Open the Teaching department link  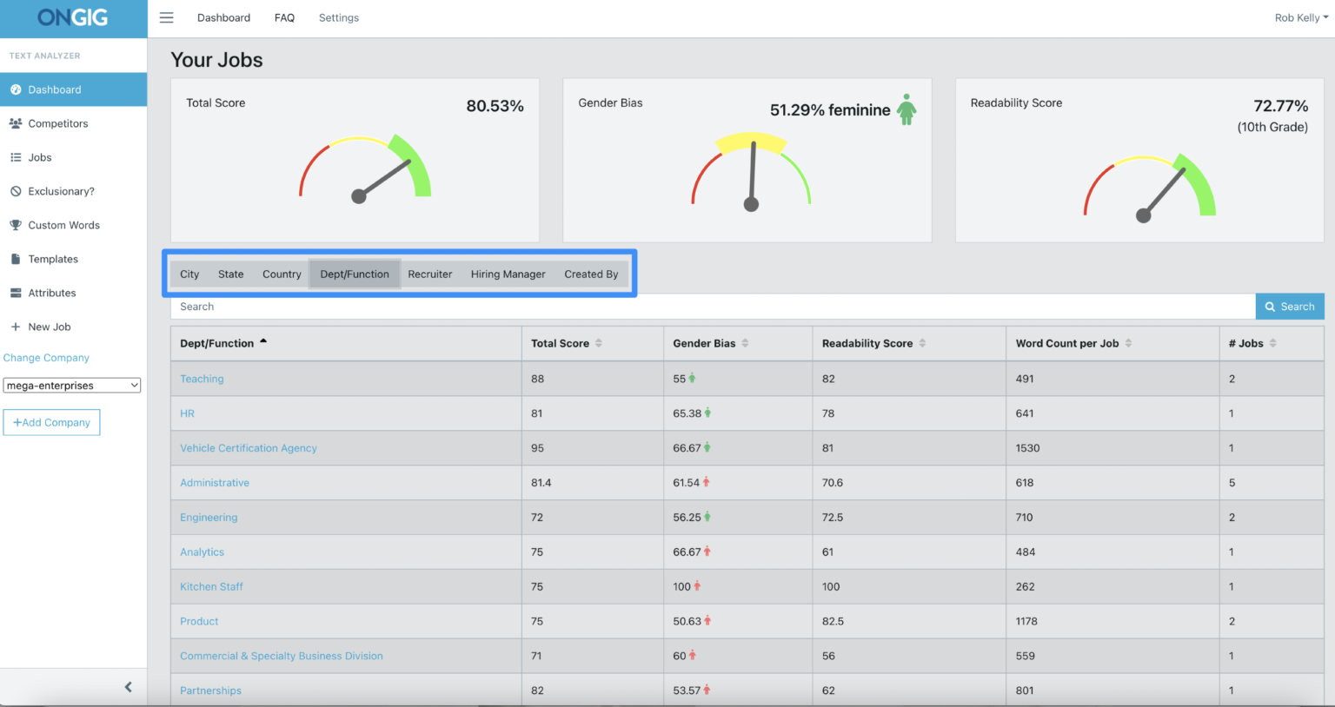tap(202, 379)
